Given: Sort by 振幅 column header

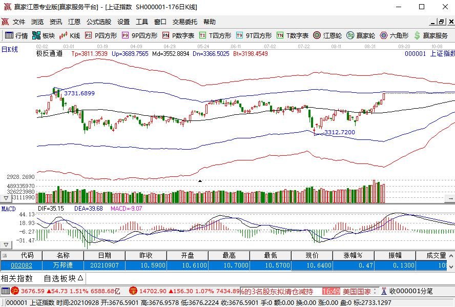Looking at the screenshot, I should 395,255.
